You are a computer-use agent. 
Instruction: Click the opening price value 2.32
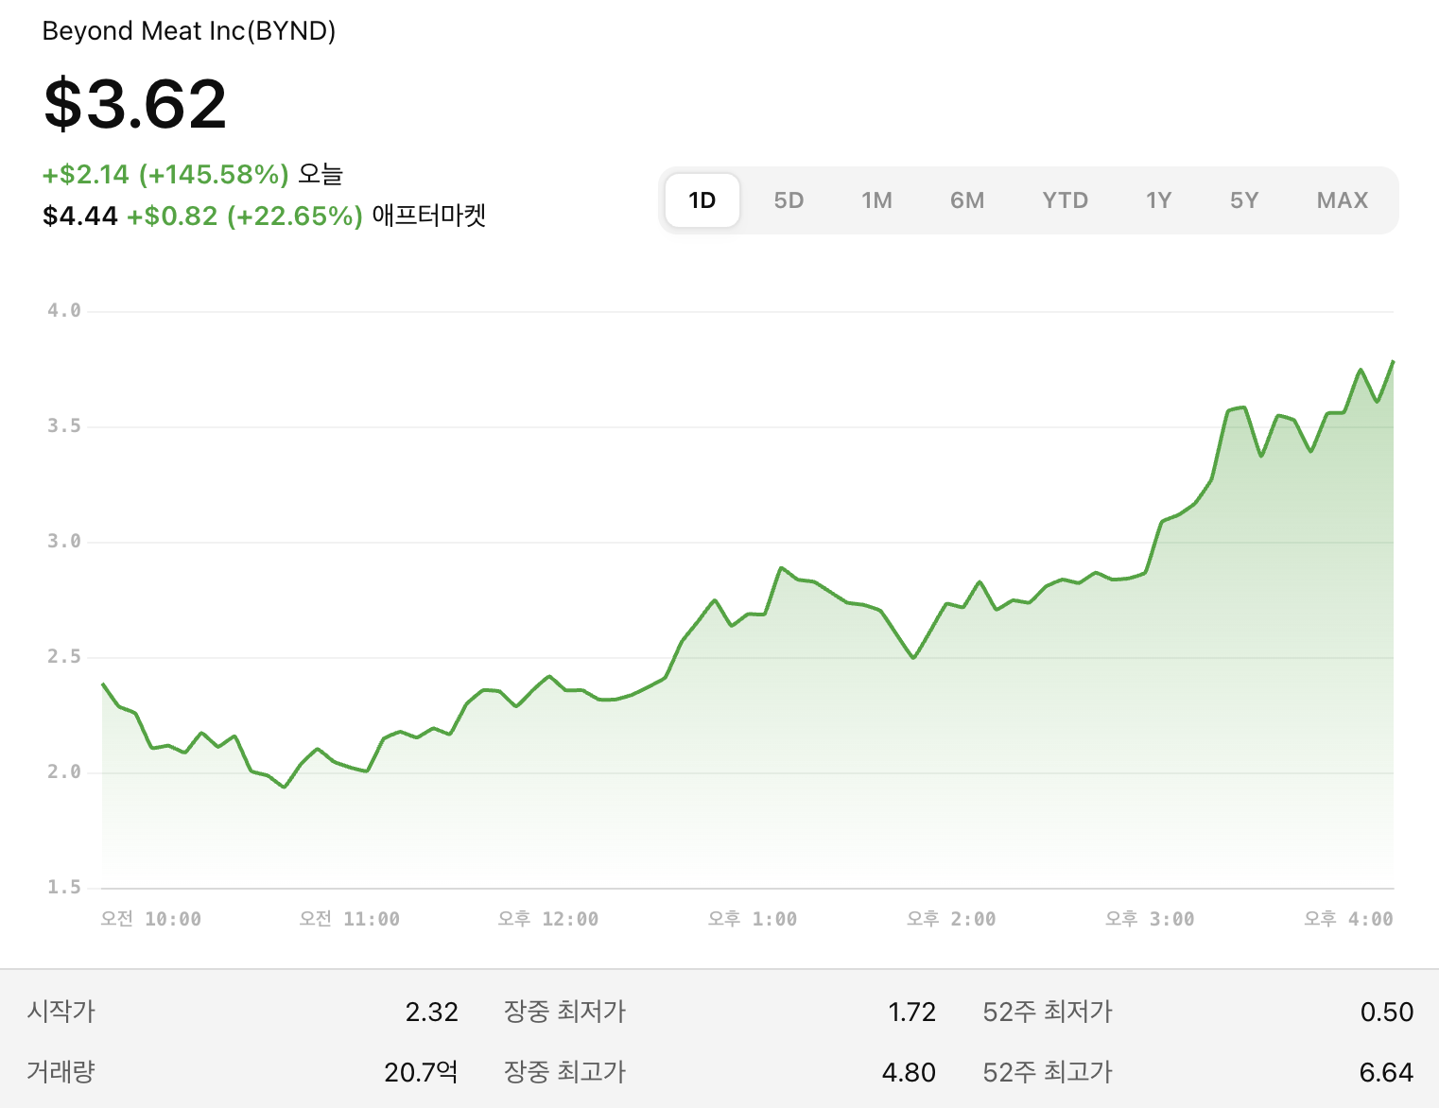coord(432,1013)
